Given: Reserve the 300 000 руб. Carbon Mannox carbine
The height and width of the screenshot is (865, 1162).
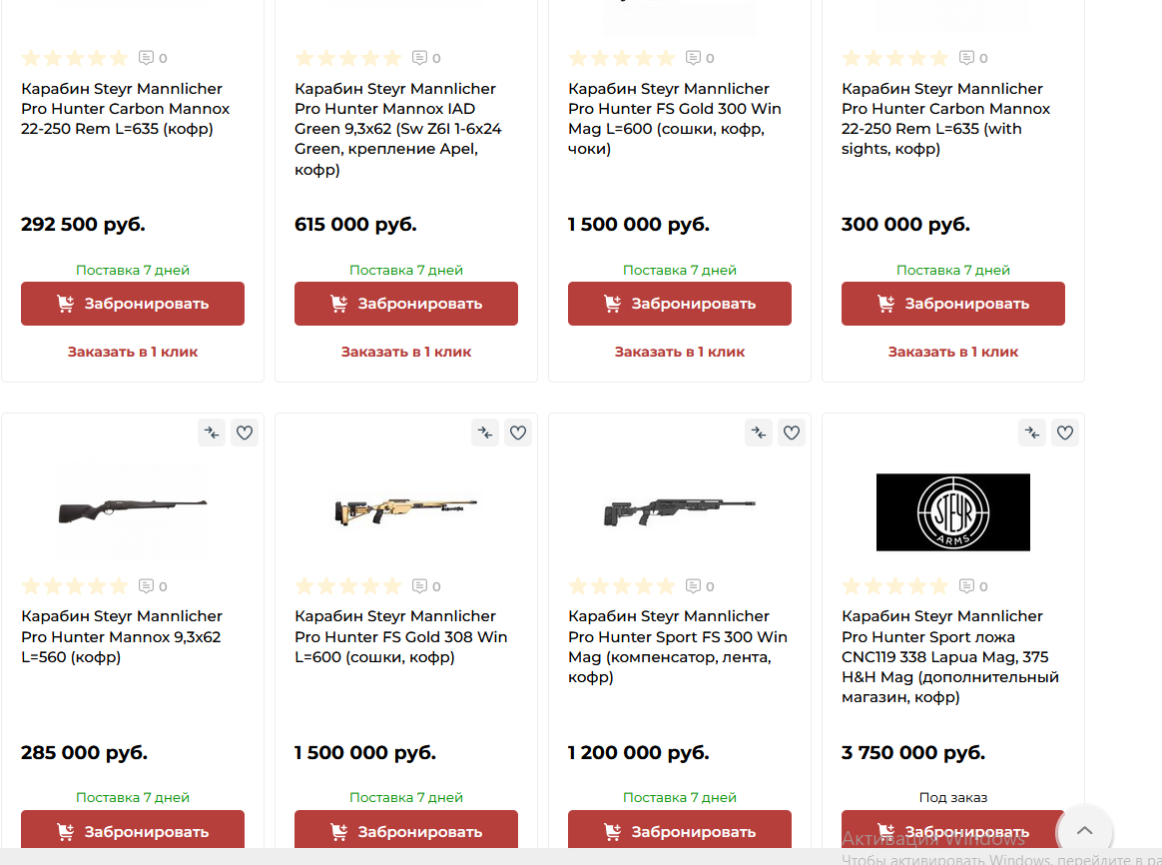Looking at the screenshot, I should click(952, 304).
